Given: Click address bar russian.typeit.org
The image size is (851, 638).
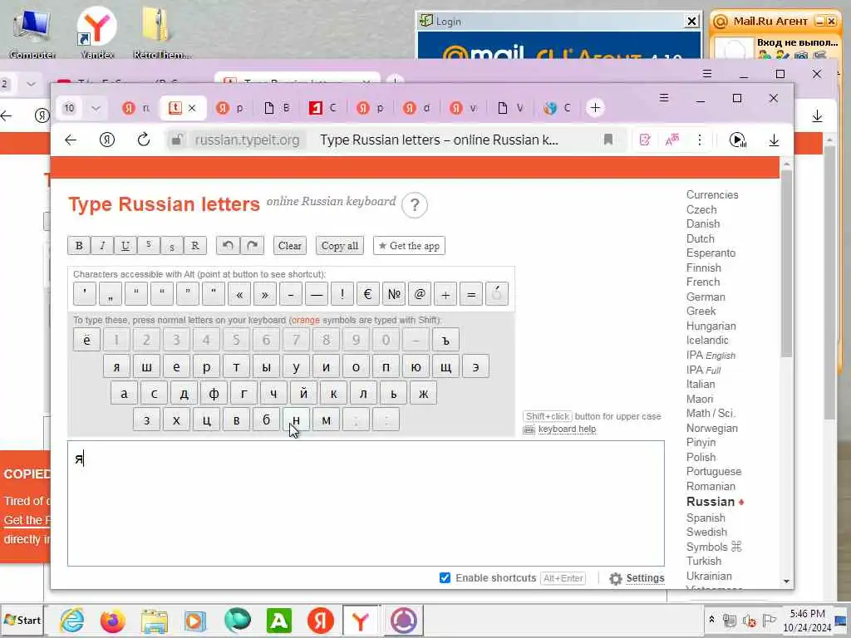Looking at the screenshot, I should pyautogui.click(x=247, y=140).
